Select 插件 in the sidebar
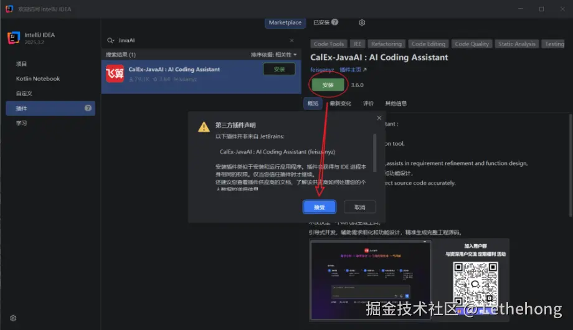573x330 pixels. coord(50,108)
